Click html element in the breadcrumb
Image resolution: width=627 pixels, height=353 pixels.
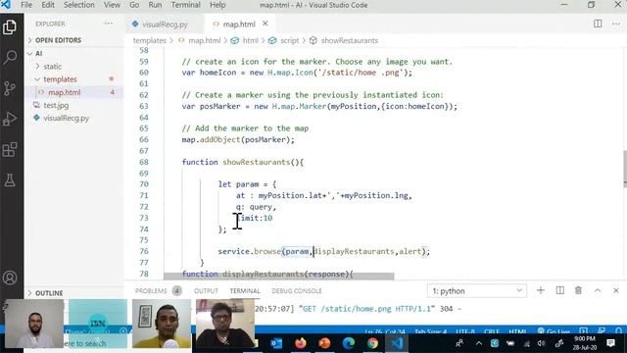[x=251, y=40]
